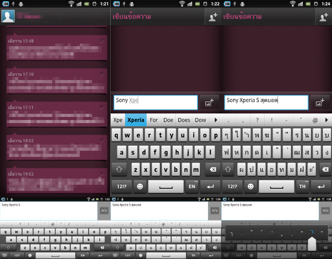The image size is (332, 259).
Task: Open '12!?' symbols on the portrait English keyboard
Action: pyautogui.click(x=122, y=186)
